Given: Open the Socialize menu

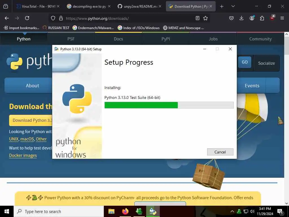Looking at the screenshot, I should pyautogui.click(x=266, y=63).
